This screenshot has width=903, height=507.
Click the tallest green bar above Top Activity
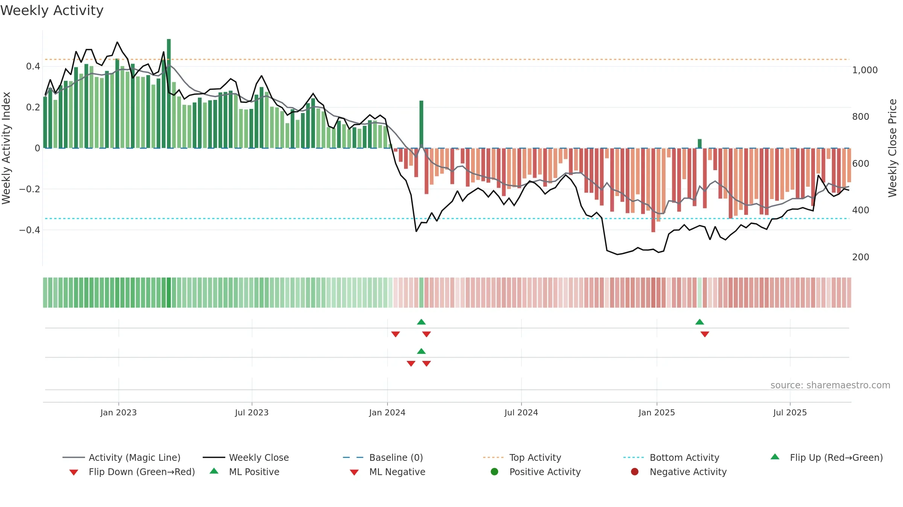(x=169, y=94)
